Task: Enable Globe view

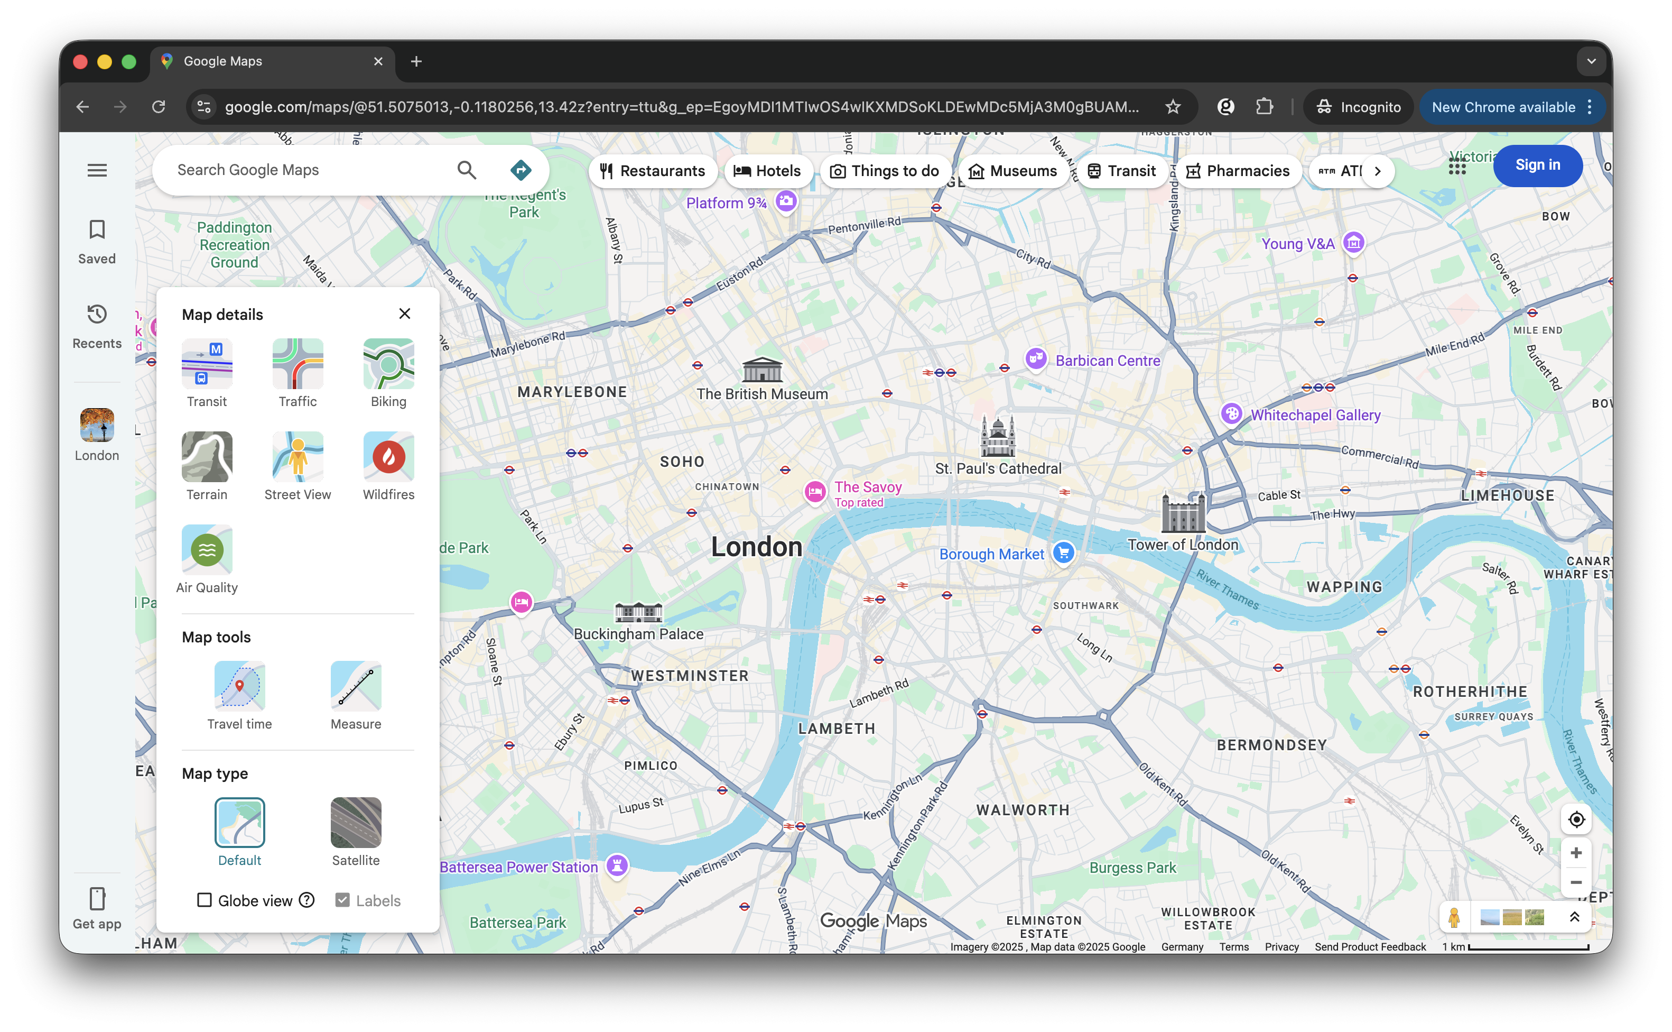Action: click(204, 900)
